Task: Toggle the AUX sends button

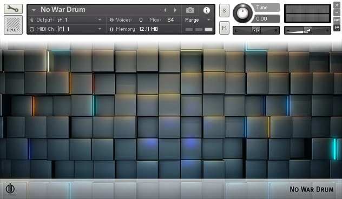Action: point(337,20)
